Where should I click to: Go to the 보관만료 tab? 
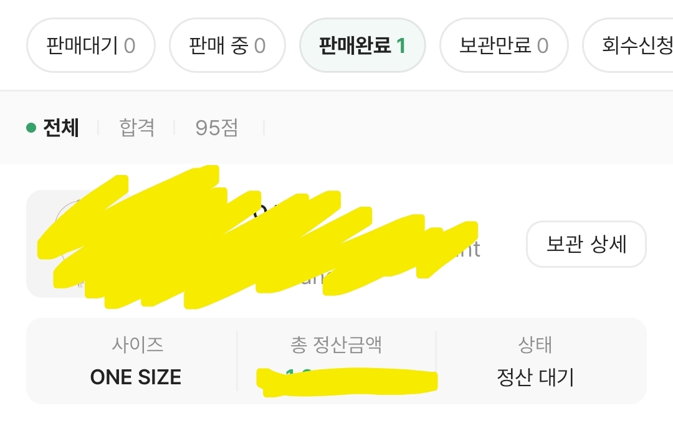pos(504,45)
